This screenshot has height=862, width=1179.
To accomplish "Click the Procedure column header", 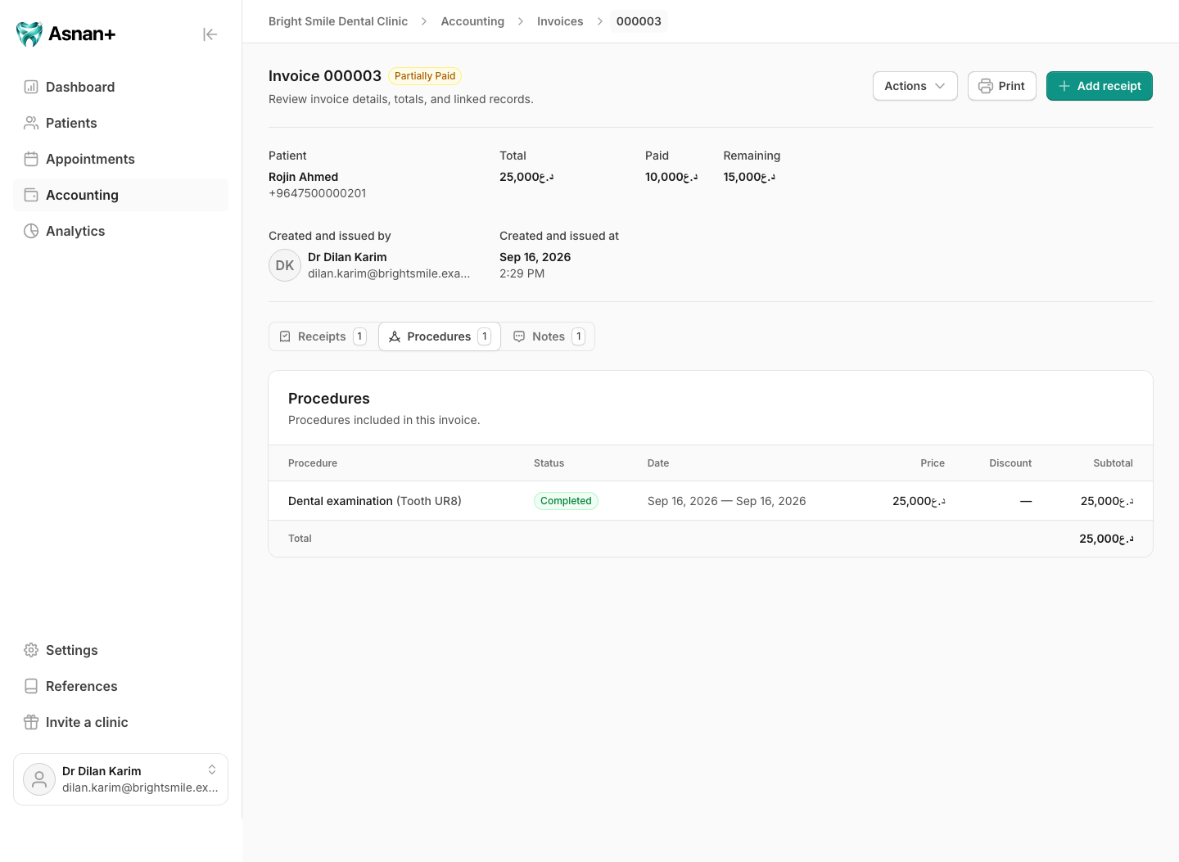I will [313, 463].
